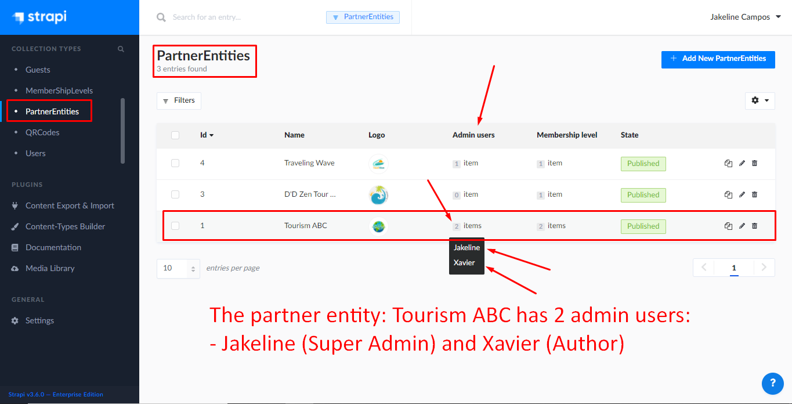Image resolution: width=792 pixels, height=404 pixels.
Task: Change the entries per page selector
Action: pyautogui.click(x=178, y=268)
